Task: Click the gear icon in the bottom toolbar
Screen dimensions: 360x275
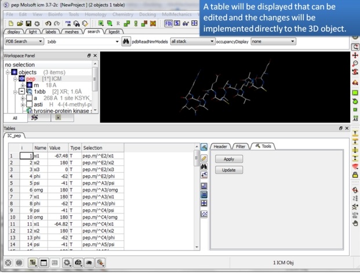Action: tap(67, 263)
